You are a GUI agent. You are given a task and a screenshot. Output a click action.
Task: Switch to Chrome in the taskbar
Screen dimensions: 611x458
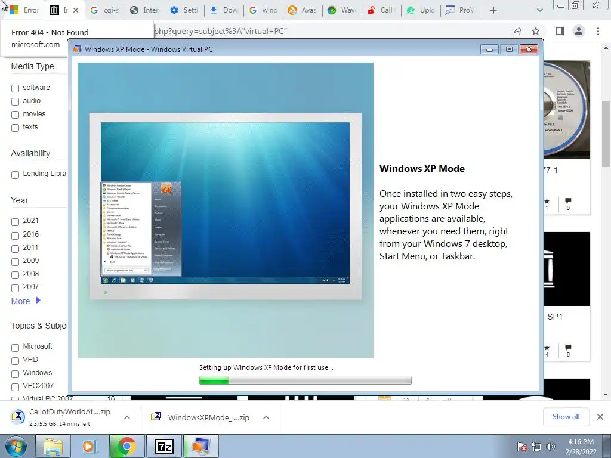coord(126,446)
